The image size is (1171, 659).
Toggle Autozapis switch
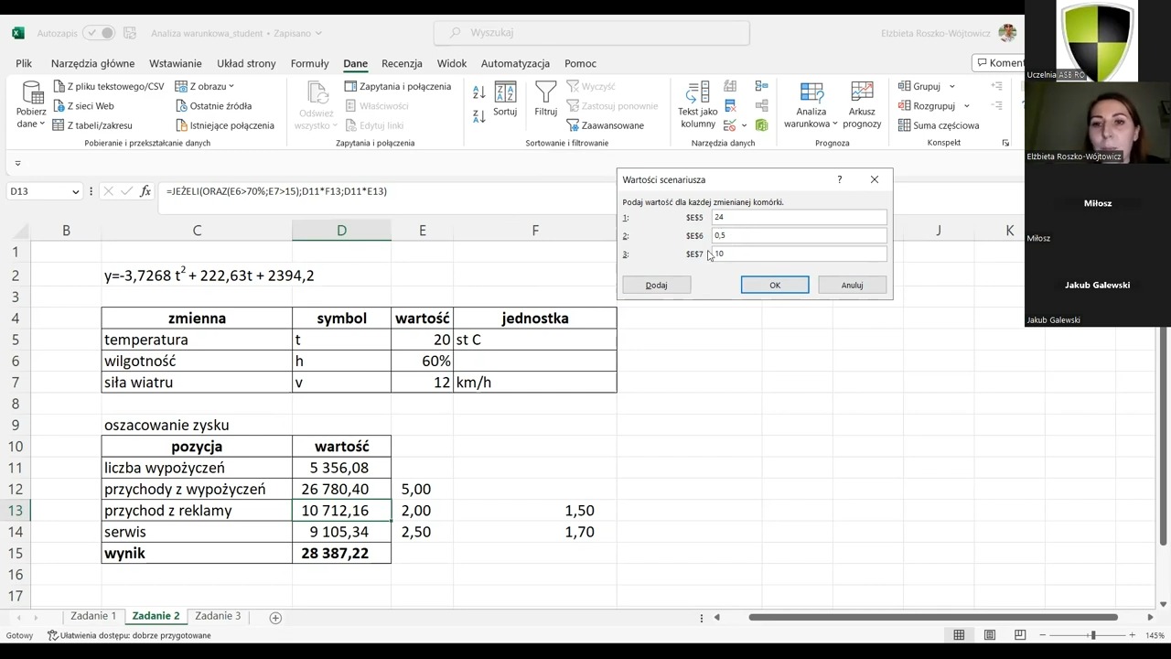point(98,33)
